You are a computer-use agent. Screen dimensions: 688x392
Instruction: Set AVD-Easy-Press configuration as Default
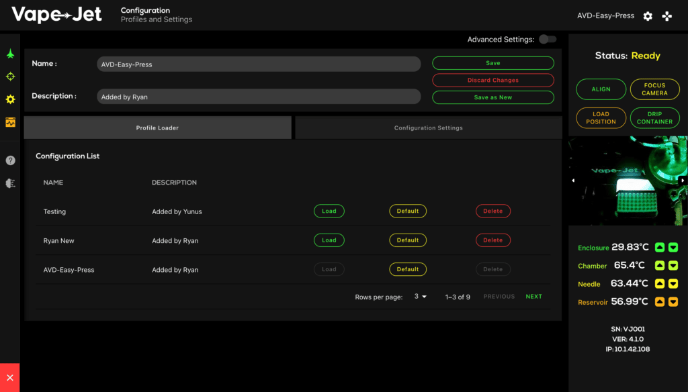click(x=408, y=269)
